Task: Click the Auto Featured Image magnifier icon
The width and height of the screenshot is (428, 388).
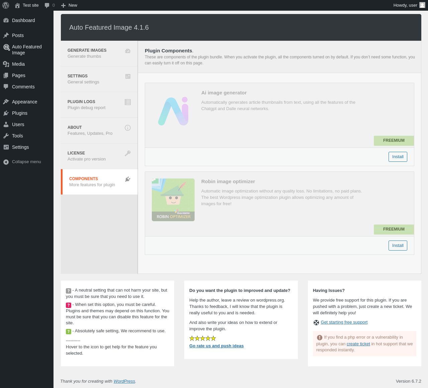Action: tap(6, 47)
